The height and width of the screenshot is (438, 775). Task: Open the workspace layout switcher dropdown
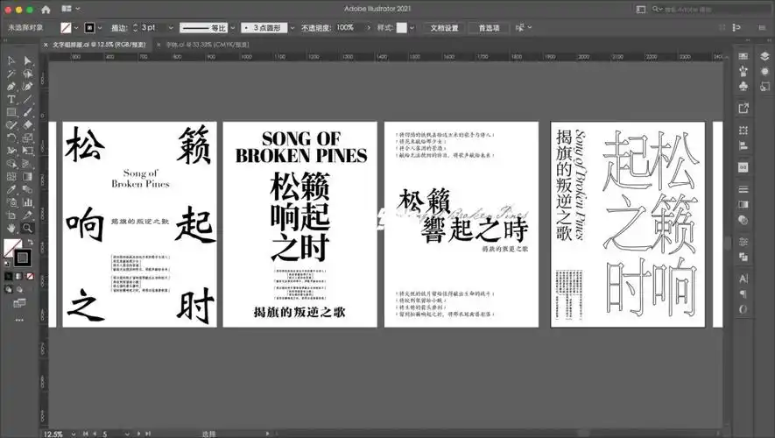coord(71,9)
